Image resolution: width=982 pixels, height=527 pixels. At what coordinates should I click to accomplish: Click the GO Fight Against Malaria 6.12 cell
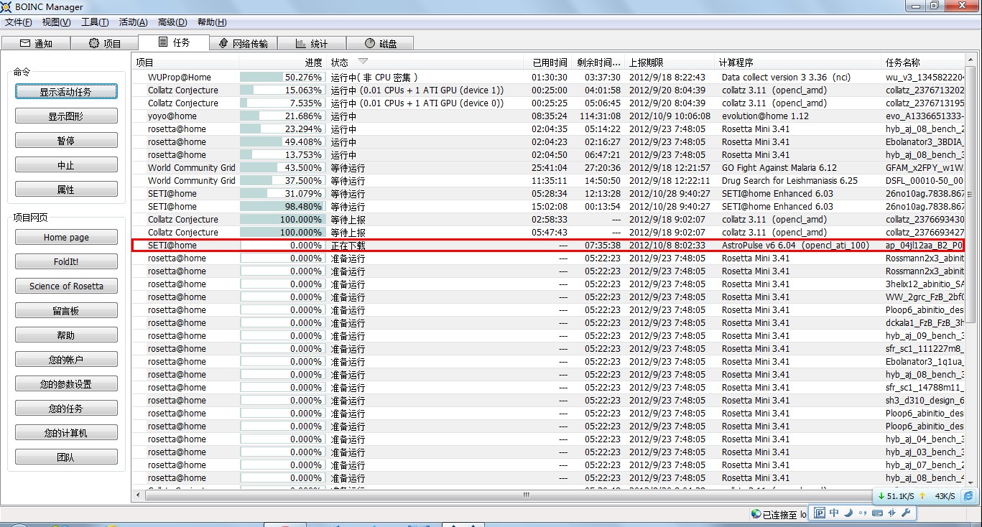tap(779, 167)
